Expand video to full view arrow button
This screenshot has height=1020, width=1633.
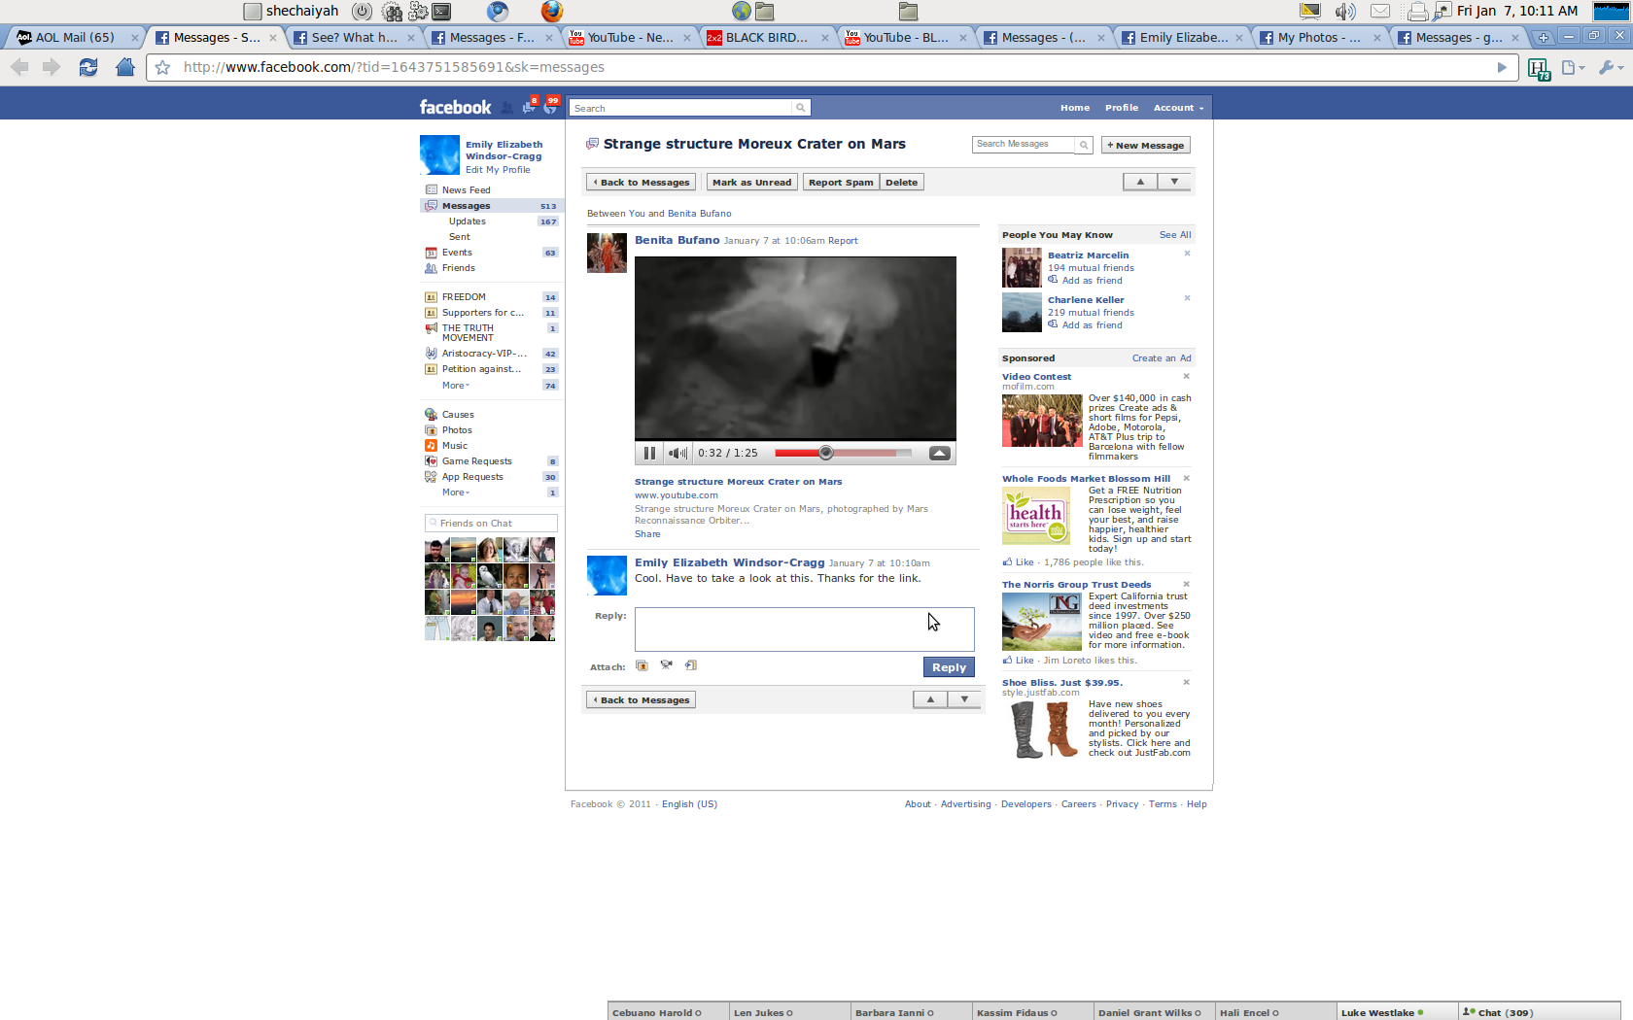[x=939, y=453]
